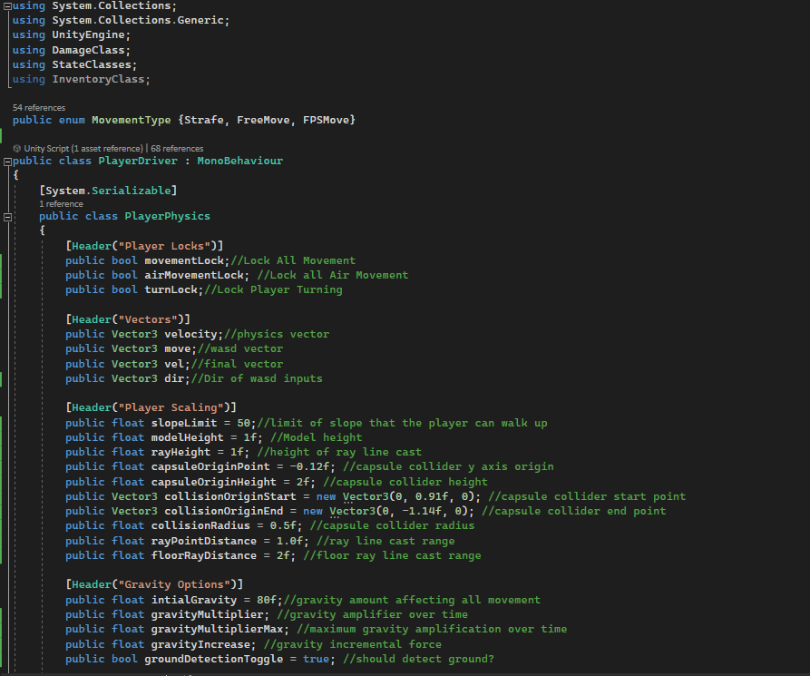Click the 'capsuleOriginHeight' variable name
Screen dimensions: 810x676
[x=214, y=482]
